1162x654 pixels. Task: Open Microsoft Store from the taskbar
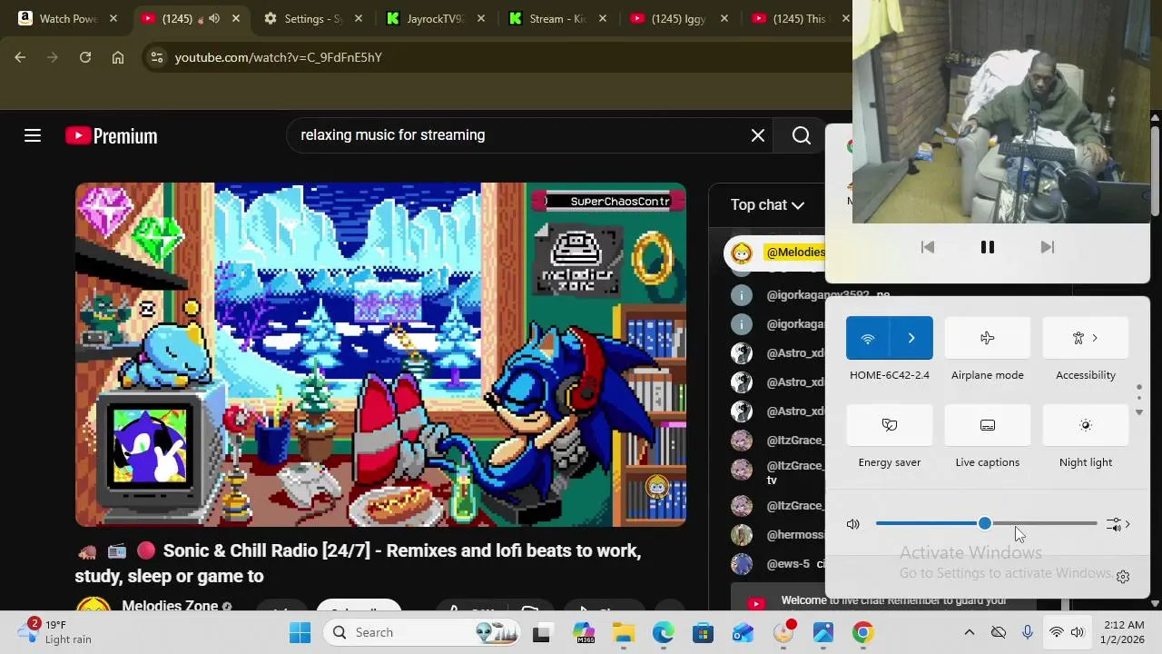[x=704, y=632]
